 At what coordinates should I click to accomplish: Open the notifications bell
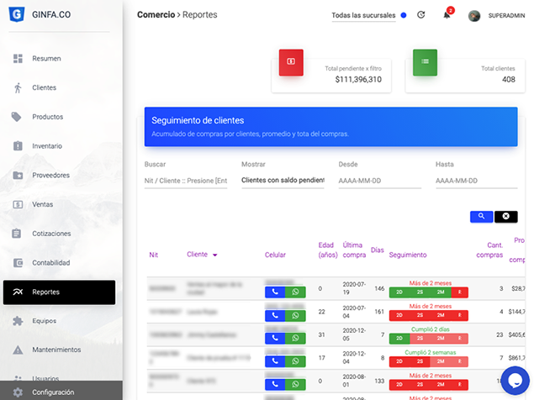click(x=447, y=15)
